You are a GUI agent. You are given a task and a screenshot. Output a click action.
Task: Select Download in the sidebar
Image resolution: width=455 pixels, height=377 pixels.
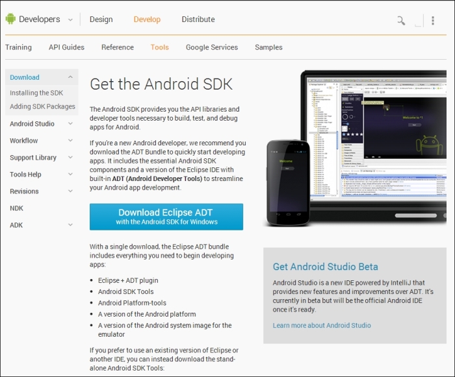click(25, 77)
